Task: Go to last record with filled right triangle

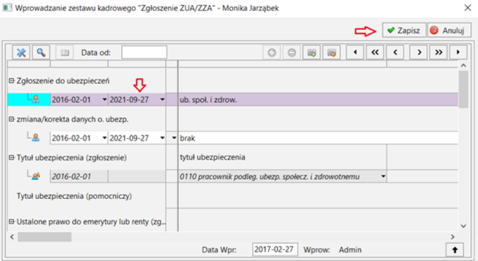Action: click(458, 52)
